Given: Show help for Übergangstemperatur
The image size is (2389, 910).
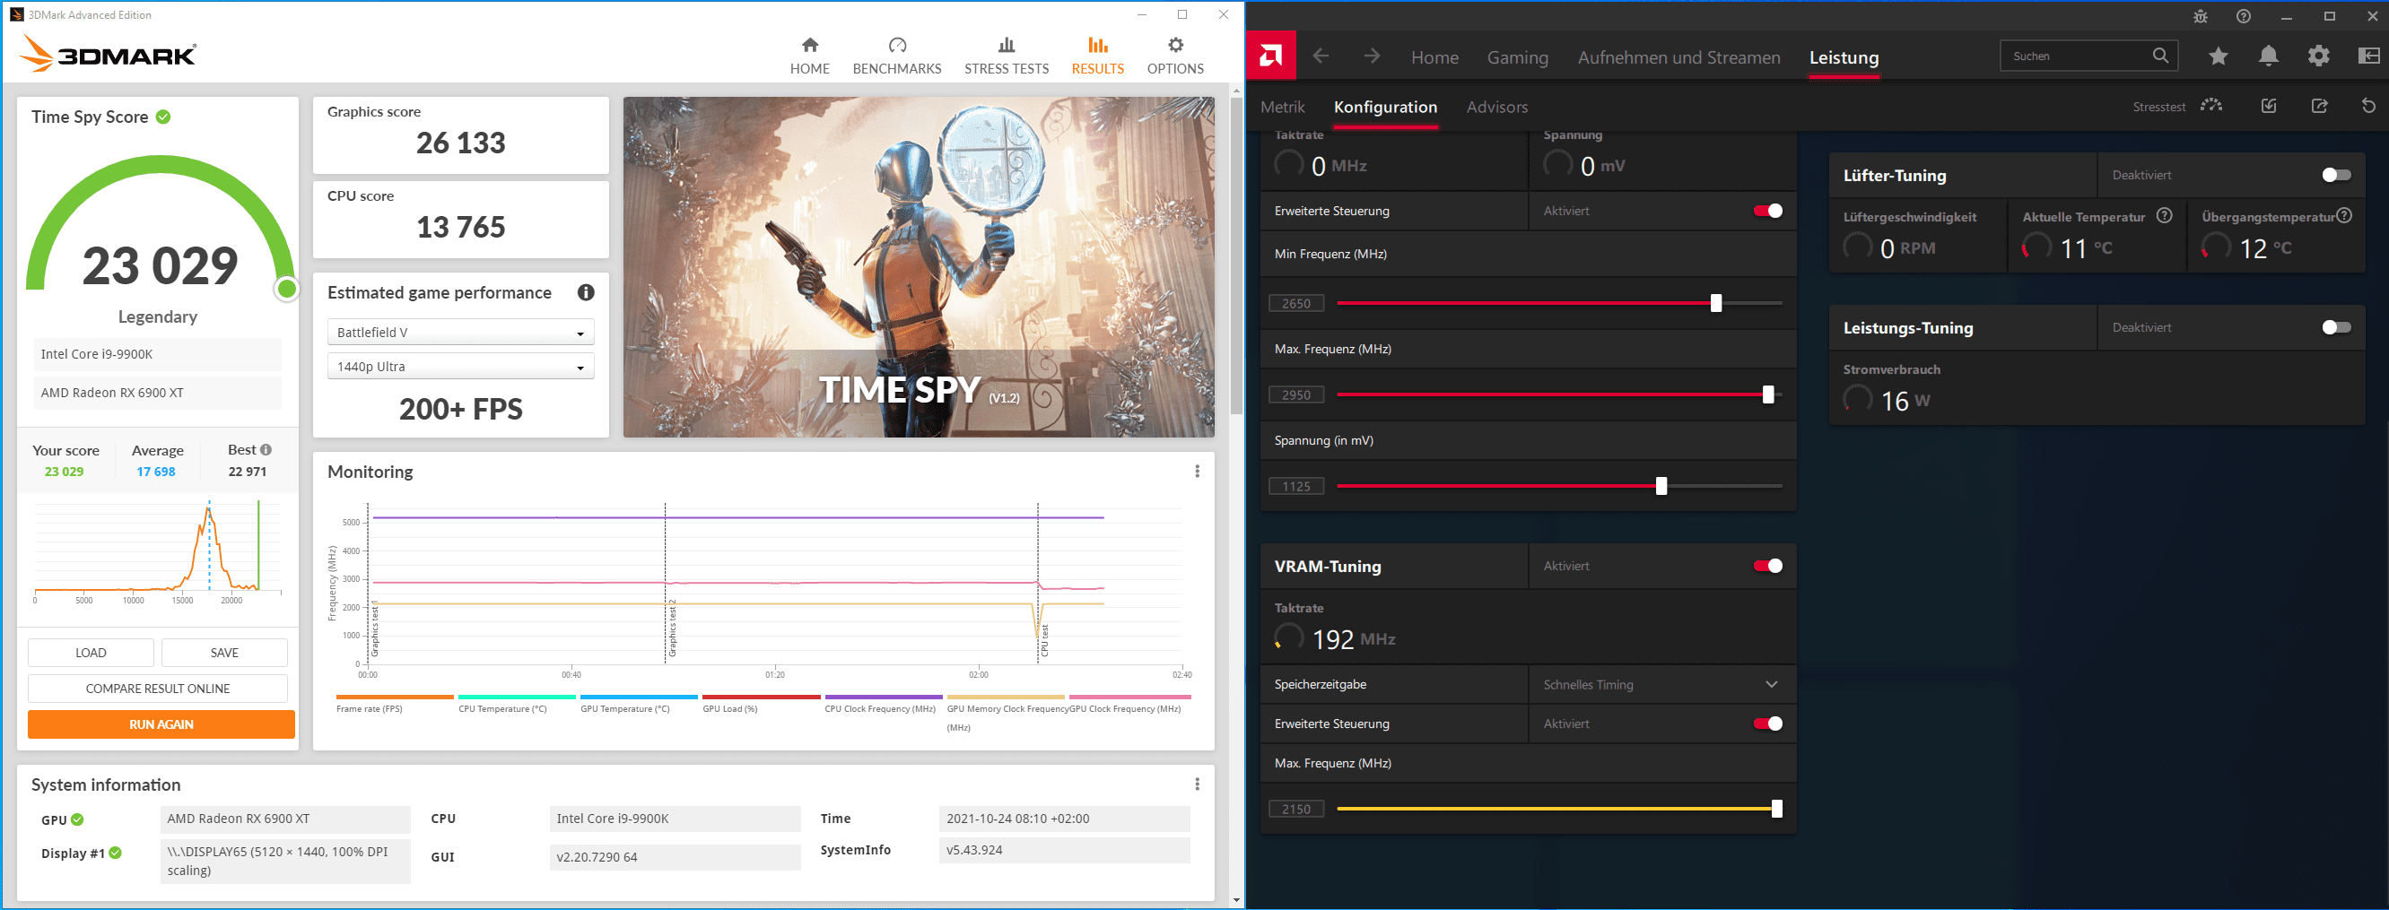Looking at the screenshot, I should (x=2344, y=216).
